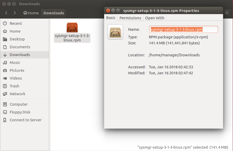Toggle grid view button in Downloads window
Image resolution: width=233 pixels, height=151 pixels.
(227, 13)
